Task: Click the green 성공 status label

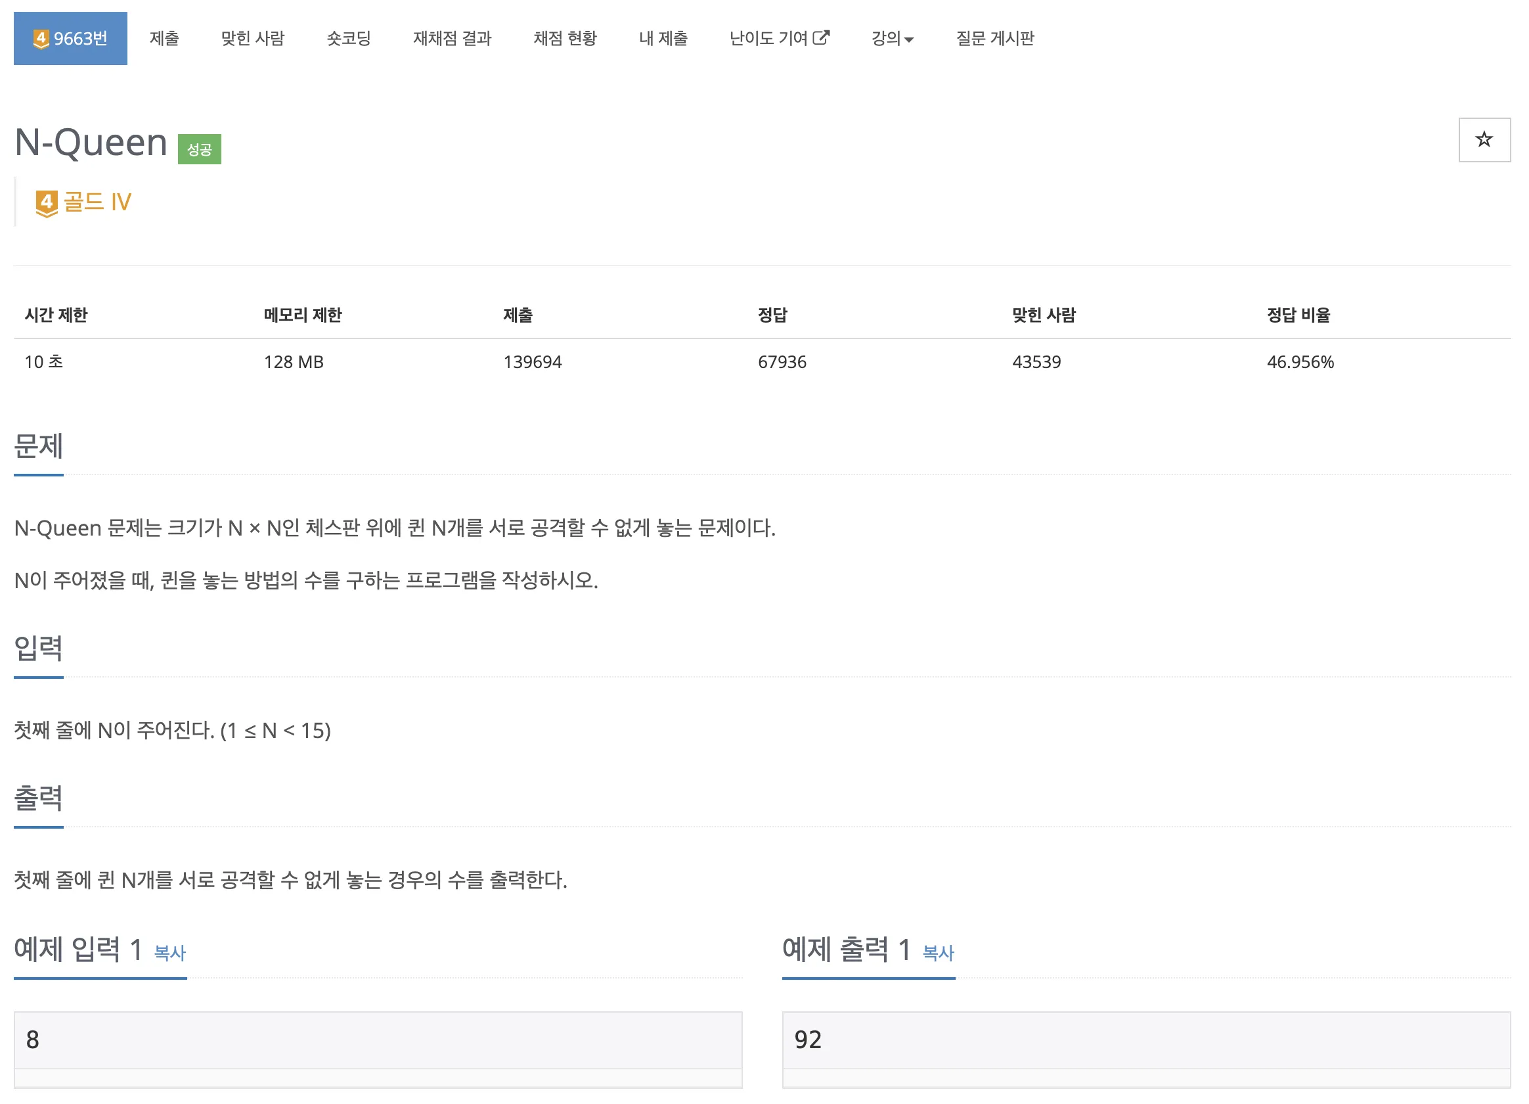Action: (199, 149)
